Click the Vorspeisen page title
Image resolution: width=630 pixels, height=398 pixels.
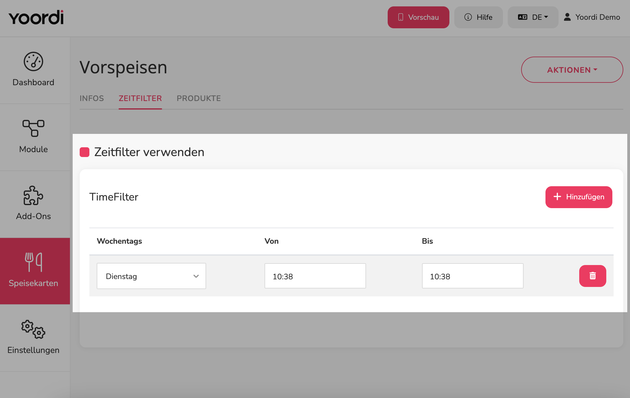(123, 67)
